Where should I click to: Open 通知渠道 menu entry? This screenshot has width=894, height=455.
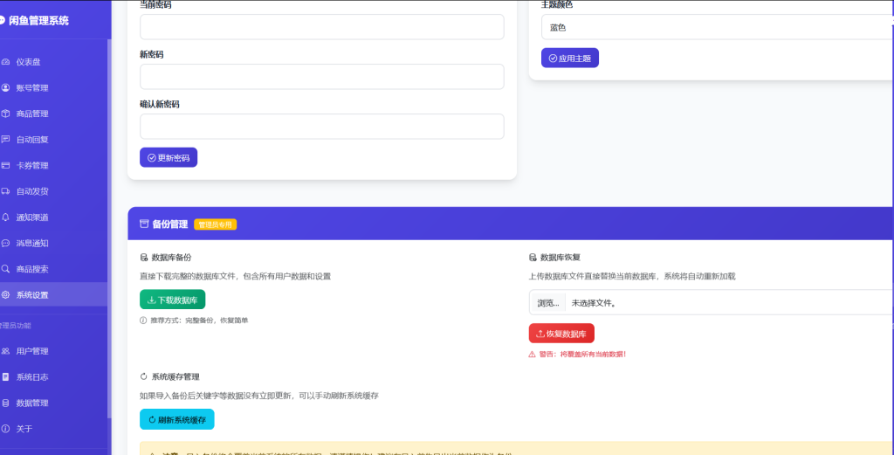pos(53,217)
